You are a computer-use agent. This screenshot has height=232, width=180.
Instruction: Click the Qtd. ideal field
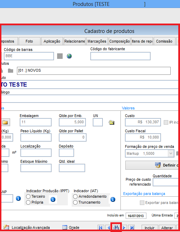click(72, 168)
